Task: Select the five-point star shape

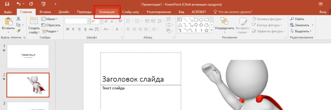Action: click(206, 30)
